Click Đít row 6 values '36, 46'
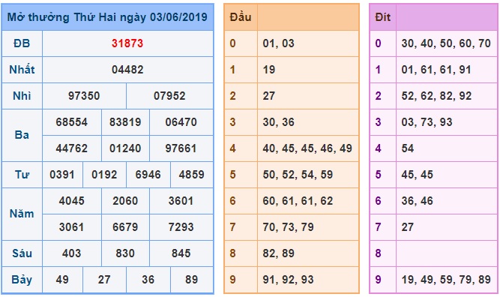500x297 pixels. click(x=417, y=201)
